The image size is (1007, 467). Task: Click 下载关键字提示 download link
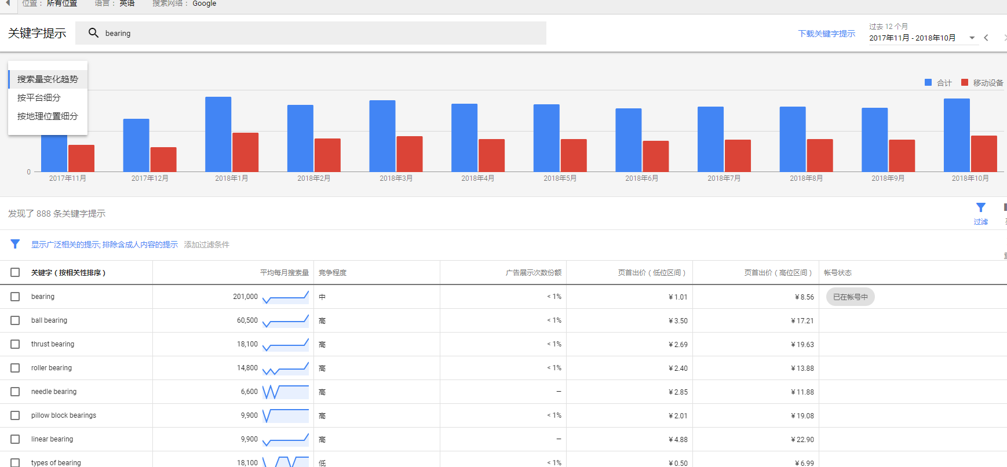pyautogui.click(x=826, y=34)
